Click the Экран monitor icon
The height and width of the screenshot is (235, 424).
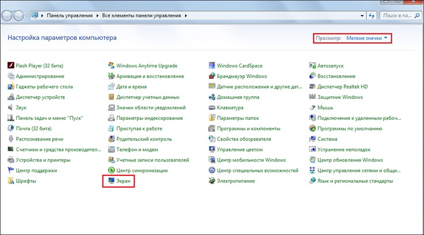112,181
